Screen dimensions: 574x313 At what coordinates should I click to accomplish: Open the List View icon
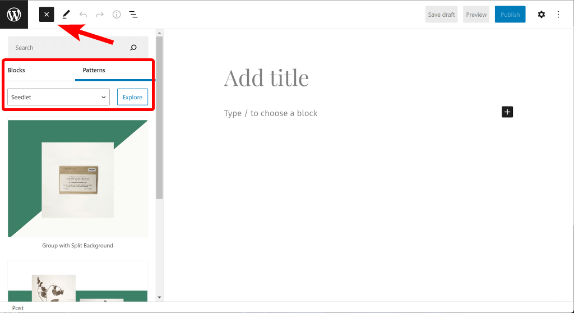point(133,14)
